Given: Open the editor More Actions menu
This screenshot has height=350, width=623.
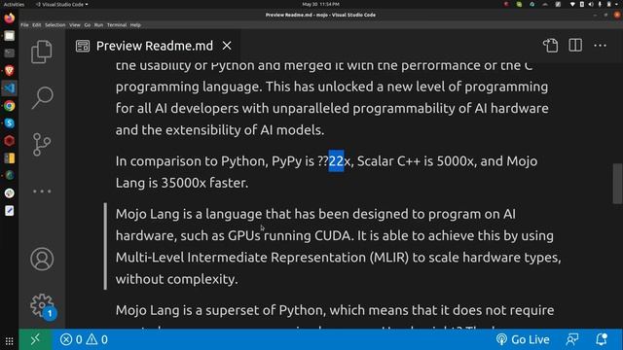Looking at the screenshot, I should click(x=600, y=46).
